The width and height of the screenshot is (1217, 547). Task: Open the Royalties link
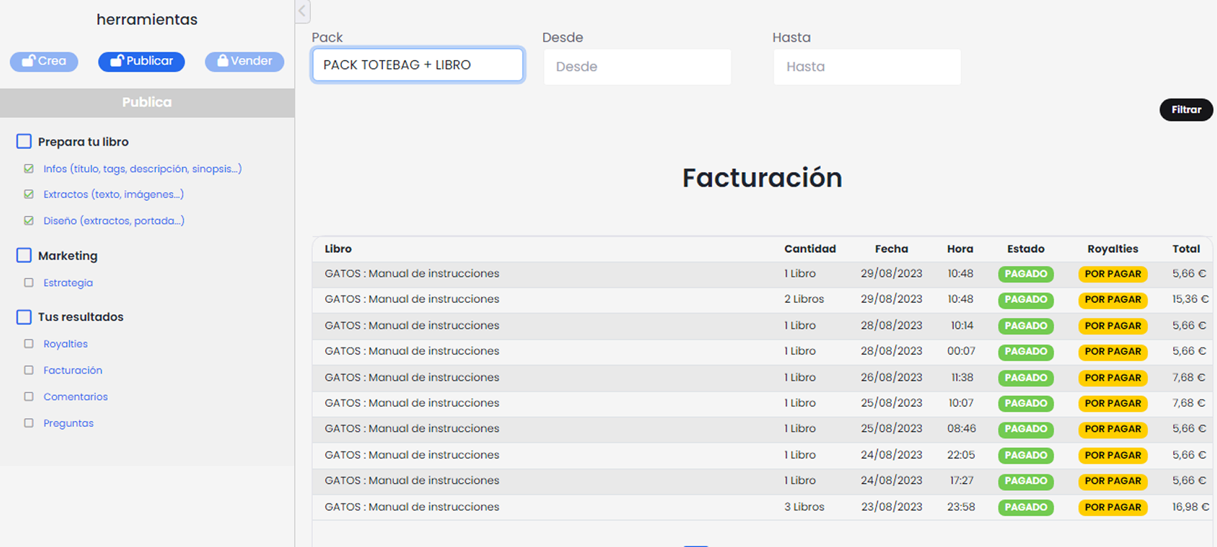(65, 344)
